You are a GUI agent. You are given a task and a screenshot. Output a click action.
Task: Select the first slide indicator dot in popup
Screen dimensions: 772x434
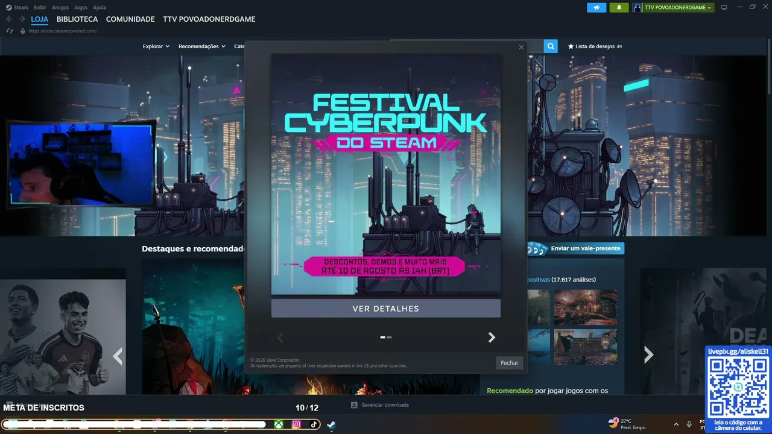[383, 338]
